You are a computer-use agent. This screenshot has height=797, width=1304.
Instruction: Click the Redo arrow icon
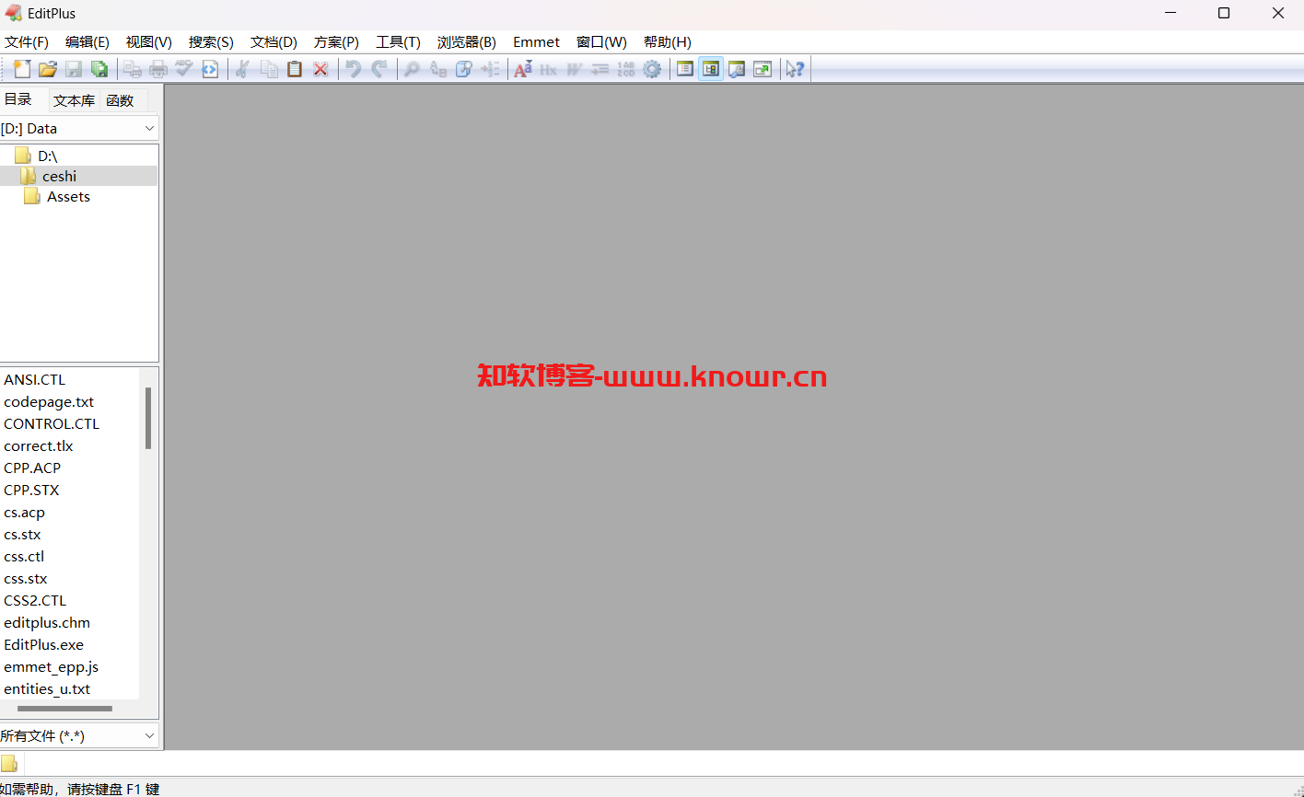tap(379, 69)
